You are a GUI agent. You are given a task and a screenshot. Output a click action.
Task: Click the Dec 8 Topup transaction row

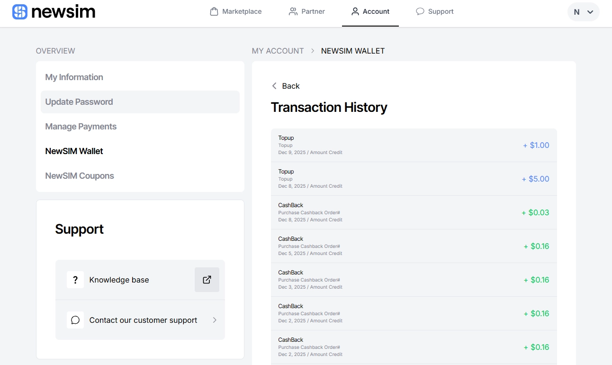point(414,179)
